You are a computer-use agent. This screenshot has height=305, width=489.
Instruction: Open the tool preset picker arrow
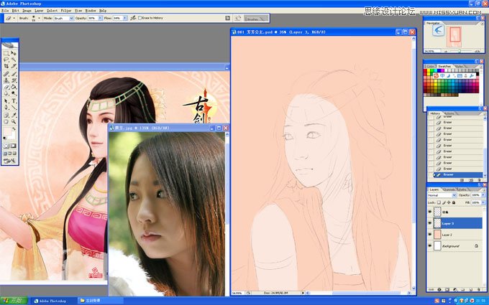pos(14,18)
